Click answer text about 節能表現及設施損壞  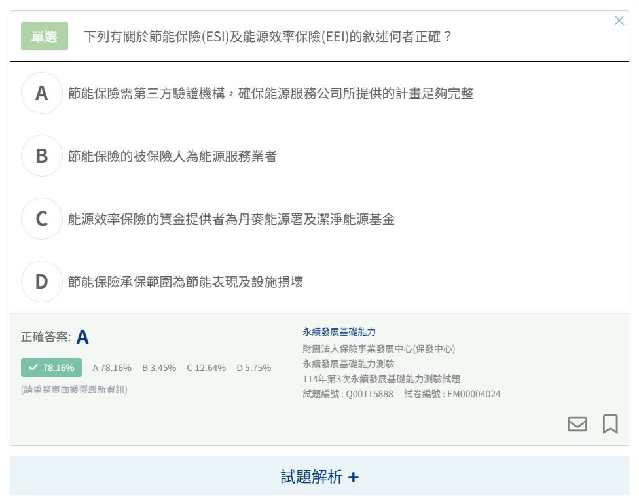pos(185,282)
